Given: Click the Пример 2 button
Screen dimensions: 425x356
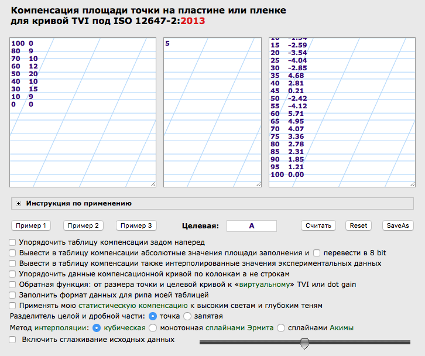Looking at the screenshot, I should pyautogui.click(x=83, y=225).
